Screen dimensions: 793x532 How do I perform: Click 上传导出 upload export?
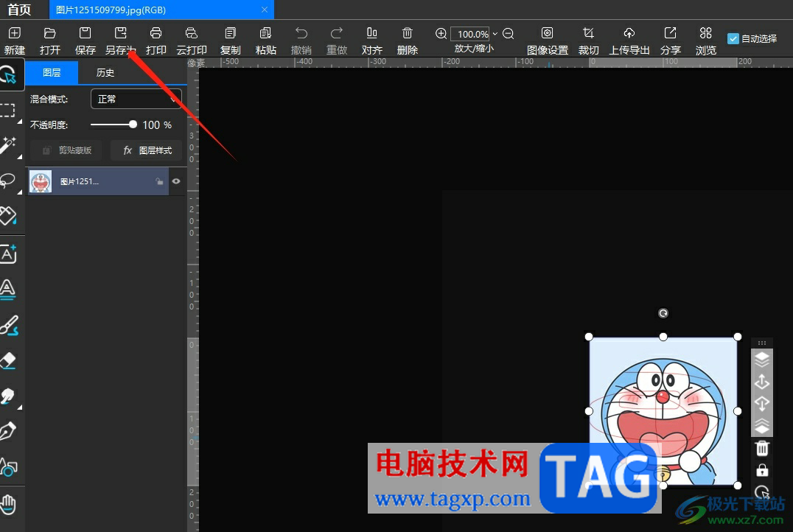pyautogui.click(x=629, y=41)
